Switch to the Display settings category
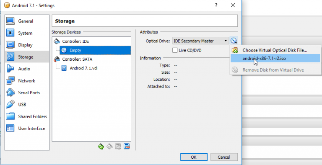 click(x=27, y=45)
